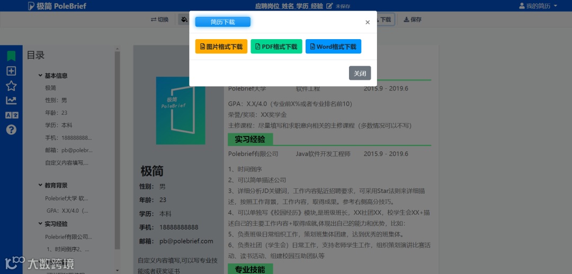Select the 邮箱 entry in outline
The height and width of the screenshot is (274, 572).
click(69, 150)
